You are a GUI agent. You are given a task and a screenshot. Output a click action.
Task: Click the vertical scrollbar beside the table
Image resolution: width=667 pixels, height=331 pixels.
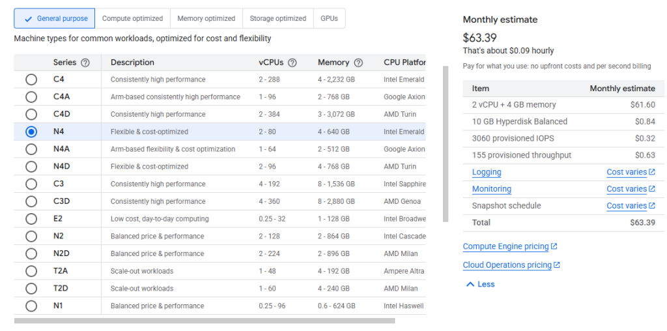click(x=446, y=143)
